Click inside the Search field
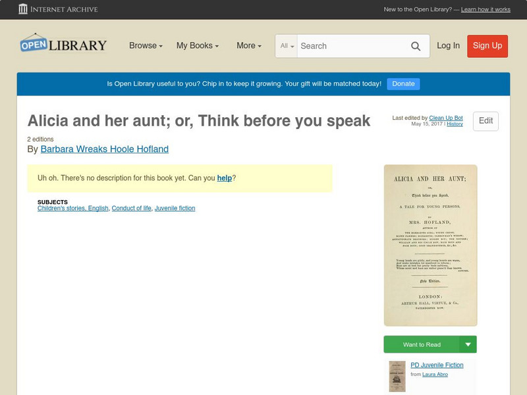The width and height of the screenshot is (527, 395). point(356,46)
